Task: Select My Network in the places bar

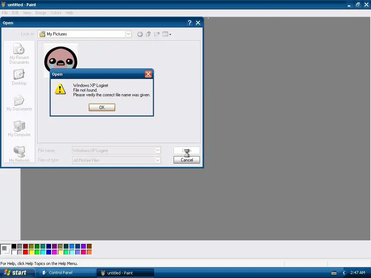Action: [x=19, y=154]
